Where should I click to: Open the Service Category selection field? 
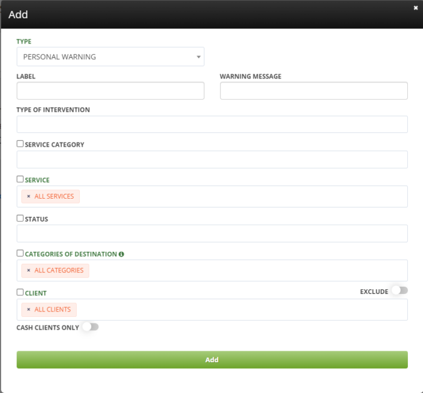tap(211, 160)
